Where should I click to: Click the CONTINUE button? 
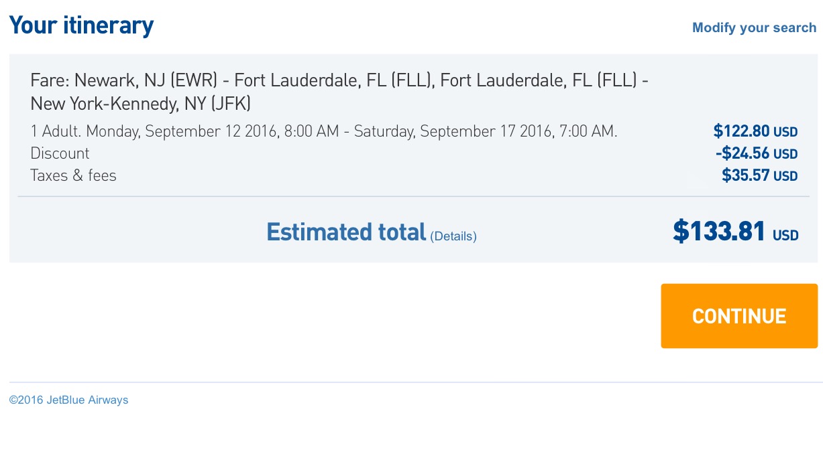[x=738, y=315]
